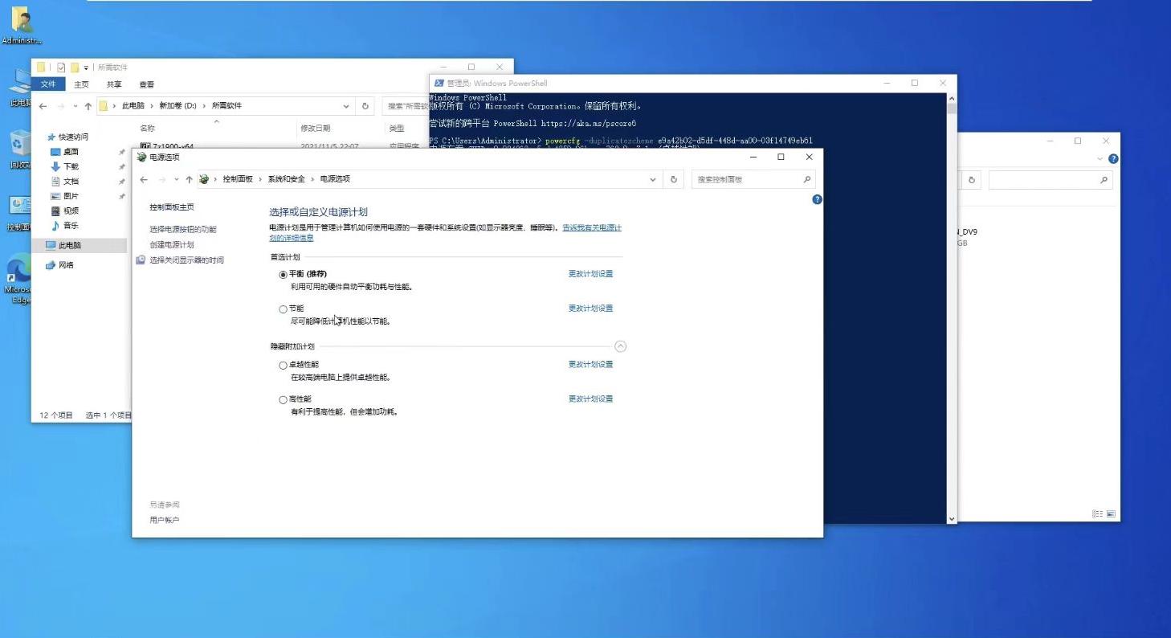Open the 查看 ribbon tab in Explorer
Image resolution: width=1171 pixels, height=638 pixels.
(x=147, y=84)
